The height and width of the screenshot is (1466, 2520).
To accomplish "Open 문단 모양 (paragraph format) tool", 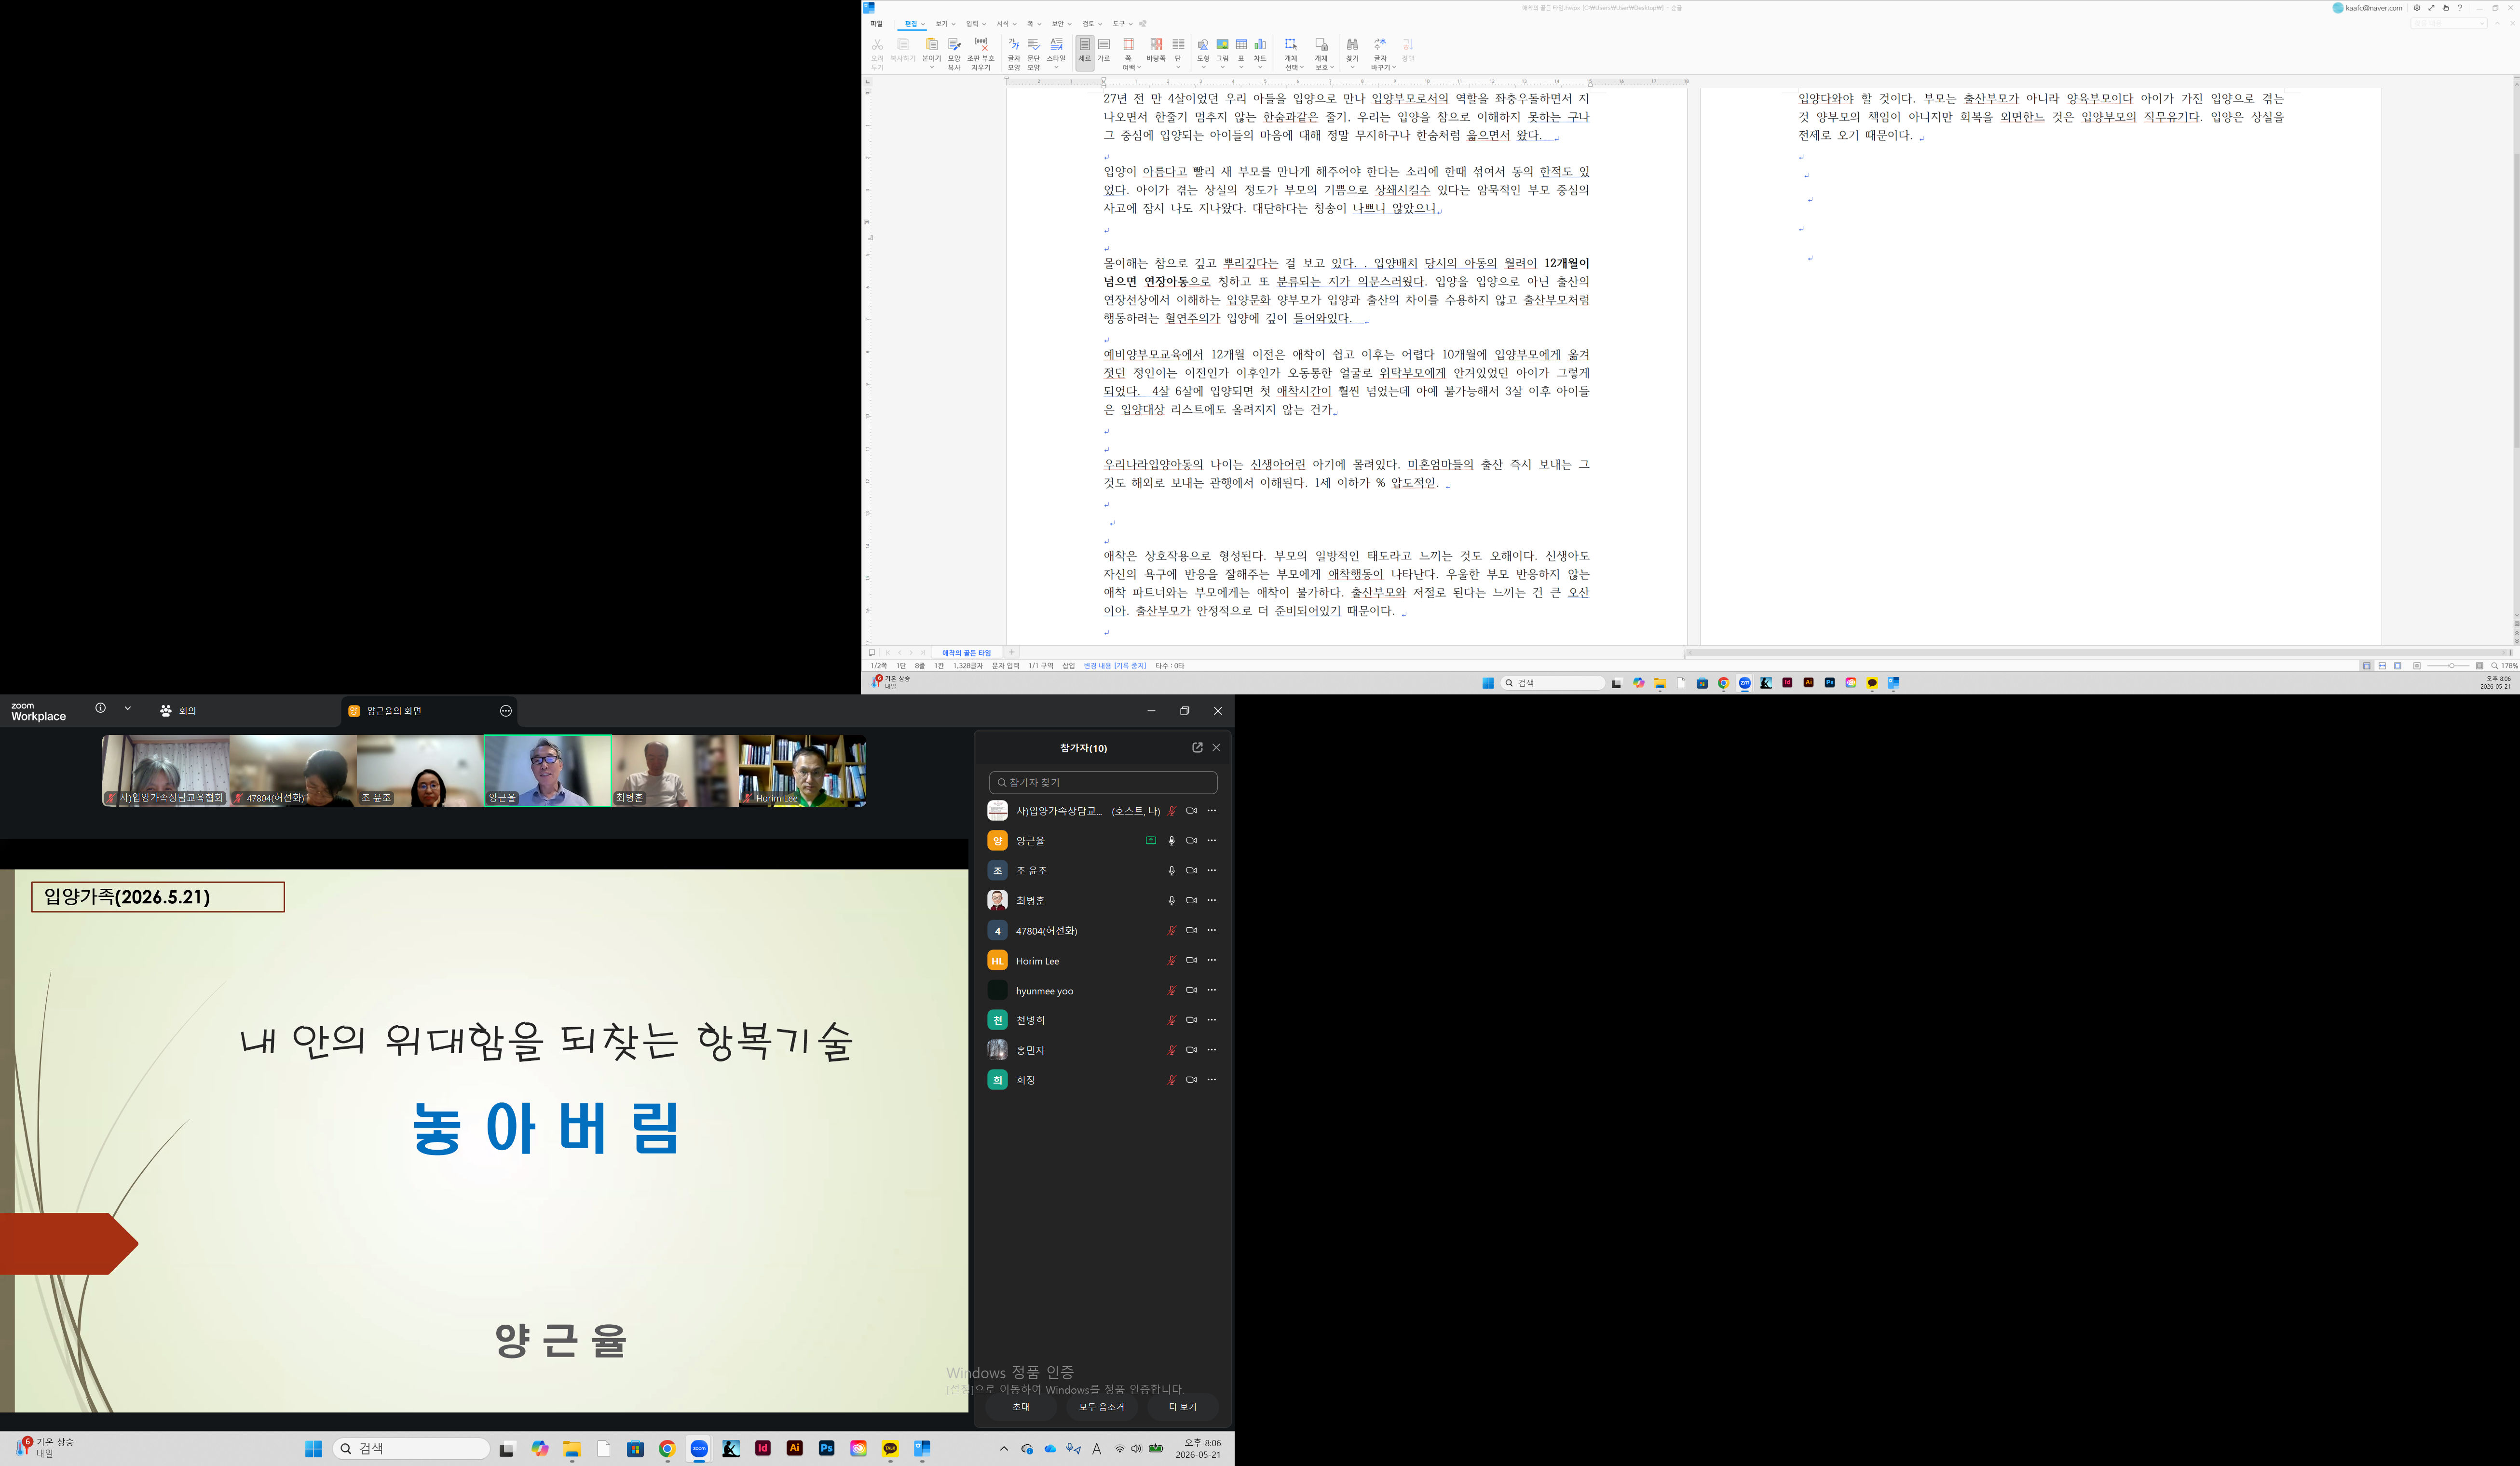I will tap(1034, 53).
